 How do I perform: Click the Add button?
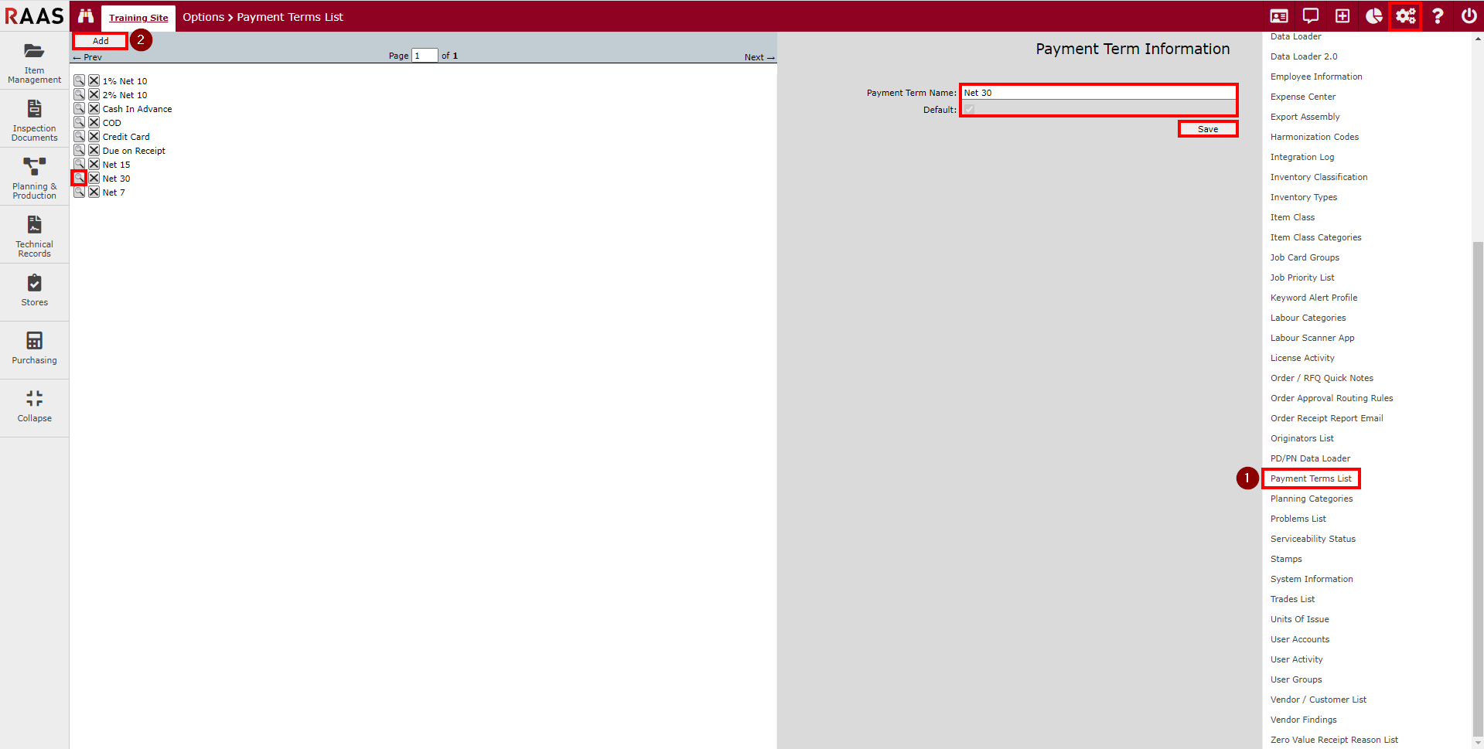coord(101,41)
